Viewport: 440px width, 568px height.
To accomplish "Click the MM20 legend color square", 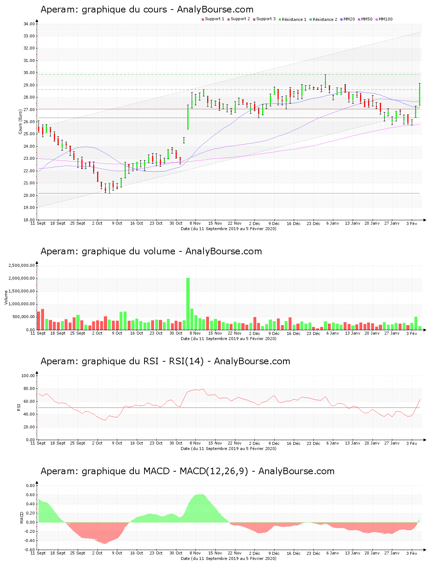I will (x=342, y=19).
